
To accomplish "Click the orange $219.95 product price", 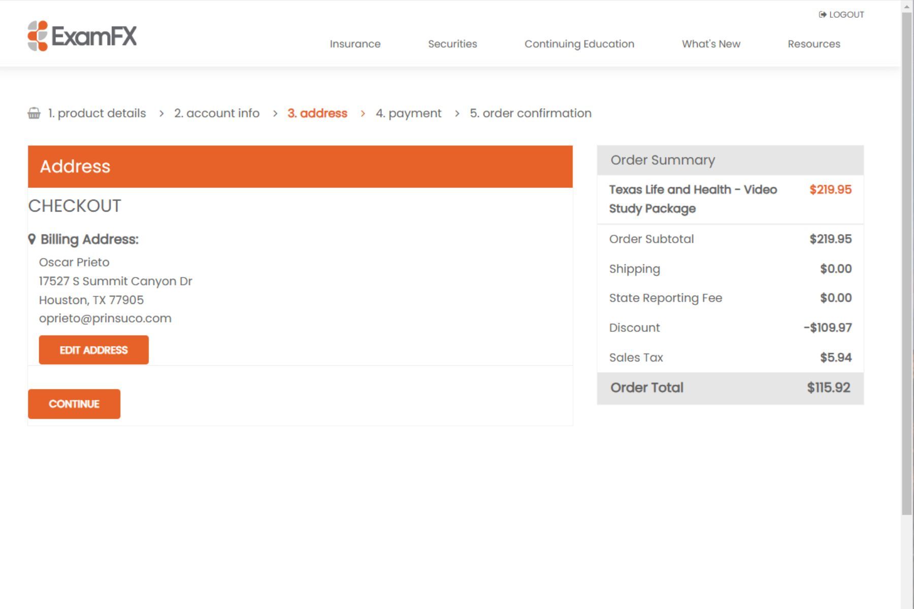I will 830,190.
